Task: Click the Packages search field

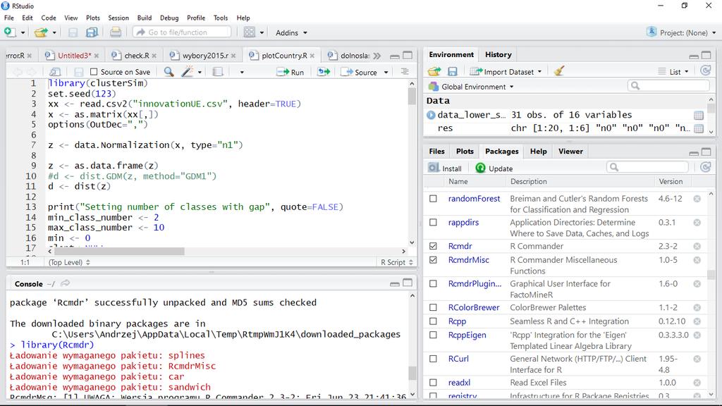Action: 647,167
